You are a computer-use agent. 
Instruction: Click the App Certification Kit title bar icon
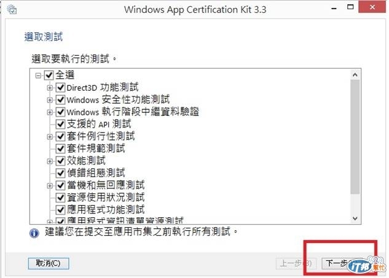(12, 10)
